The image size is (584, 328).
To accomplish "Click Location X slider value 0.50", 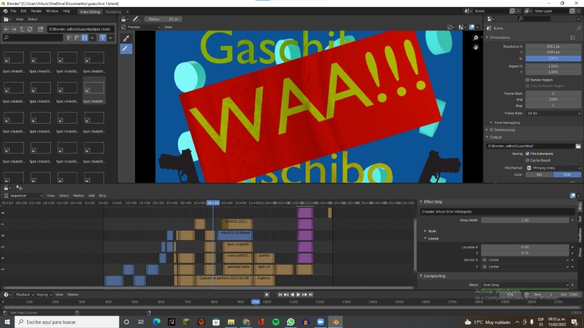I will (525, 247).
